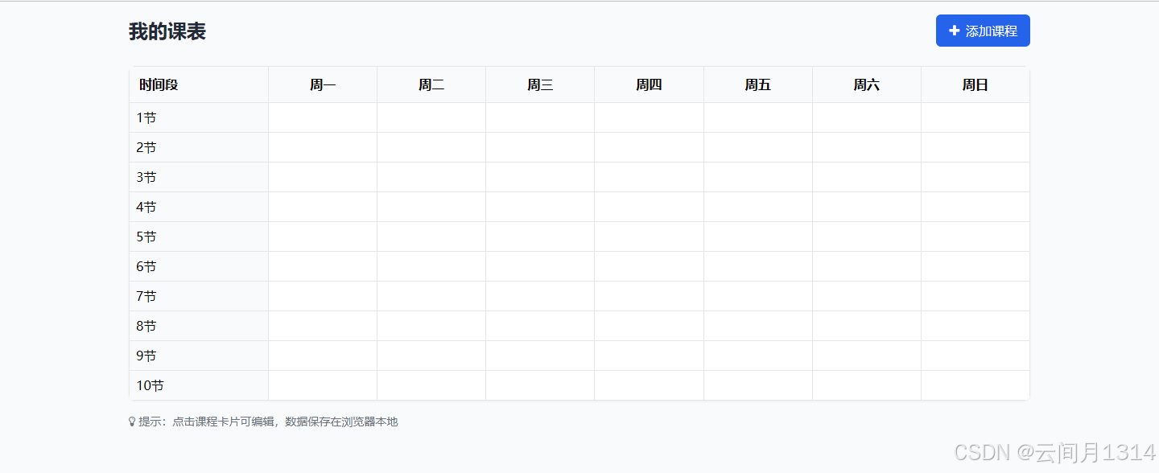Click the 周五 cell in row 5节
Screen dimensions: 1159x473
[758, 236]
